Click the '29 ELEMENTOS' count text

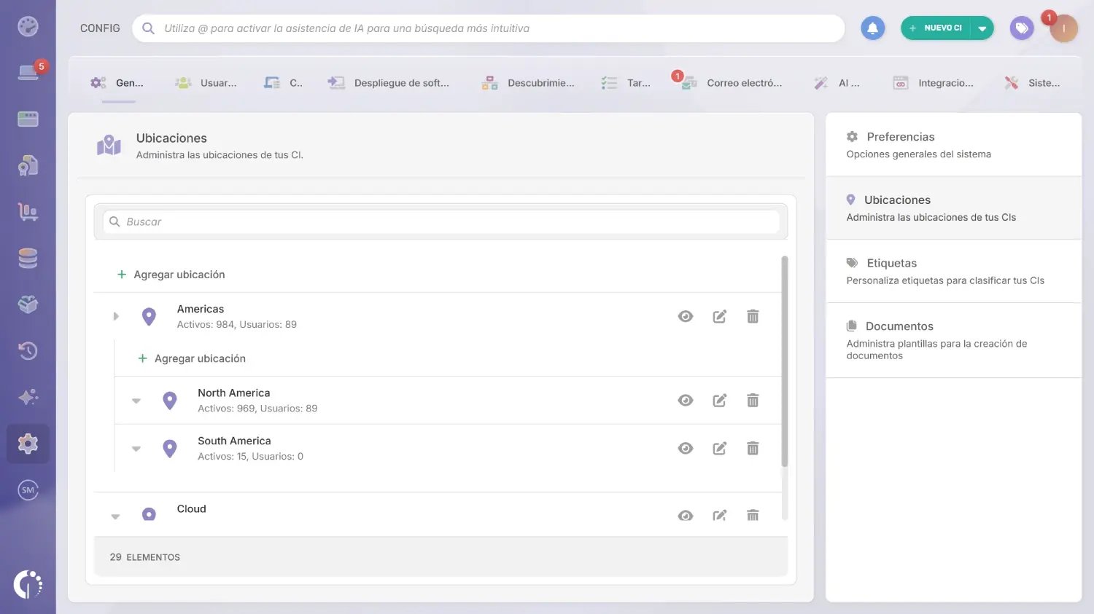tap(145, 557)
